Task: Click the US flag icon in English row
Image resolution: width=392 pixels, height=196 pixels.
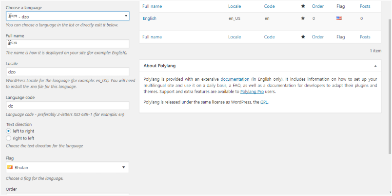Action: (339, 18)
